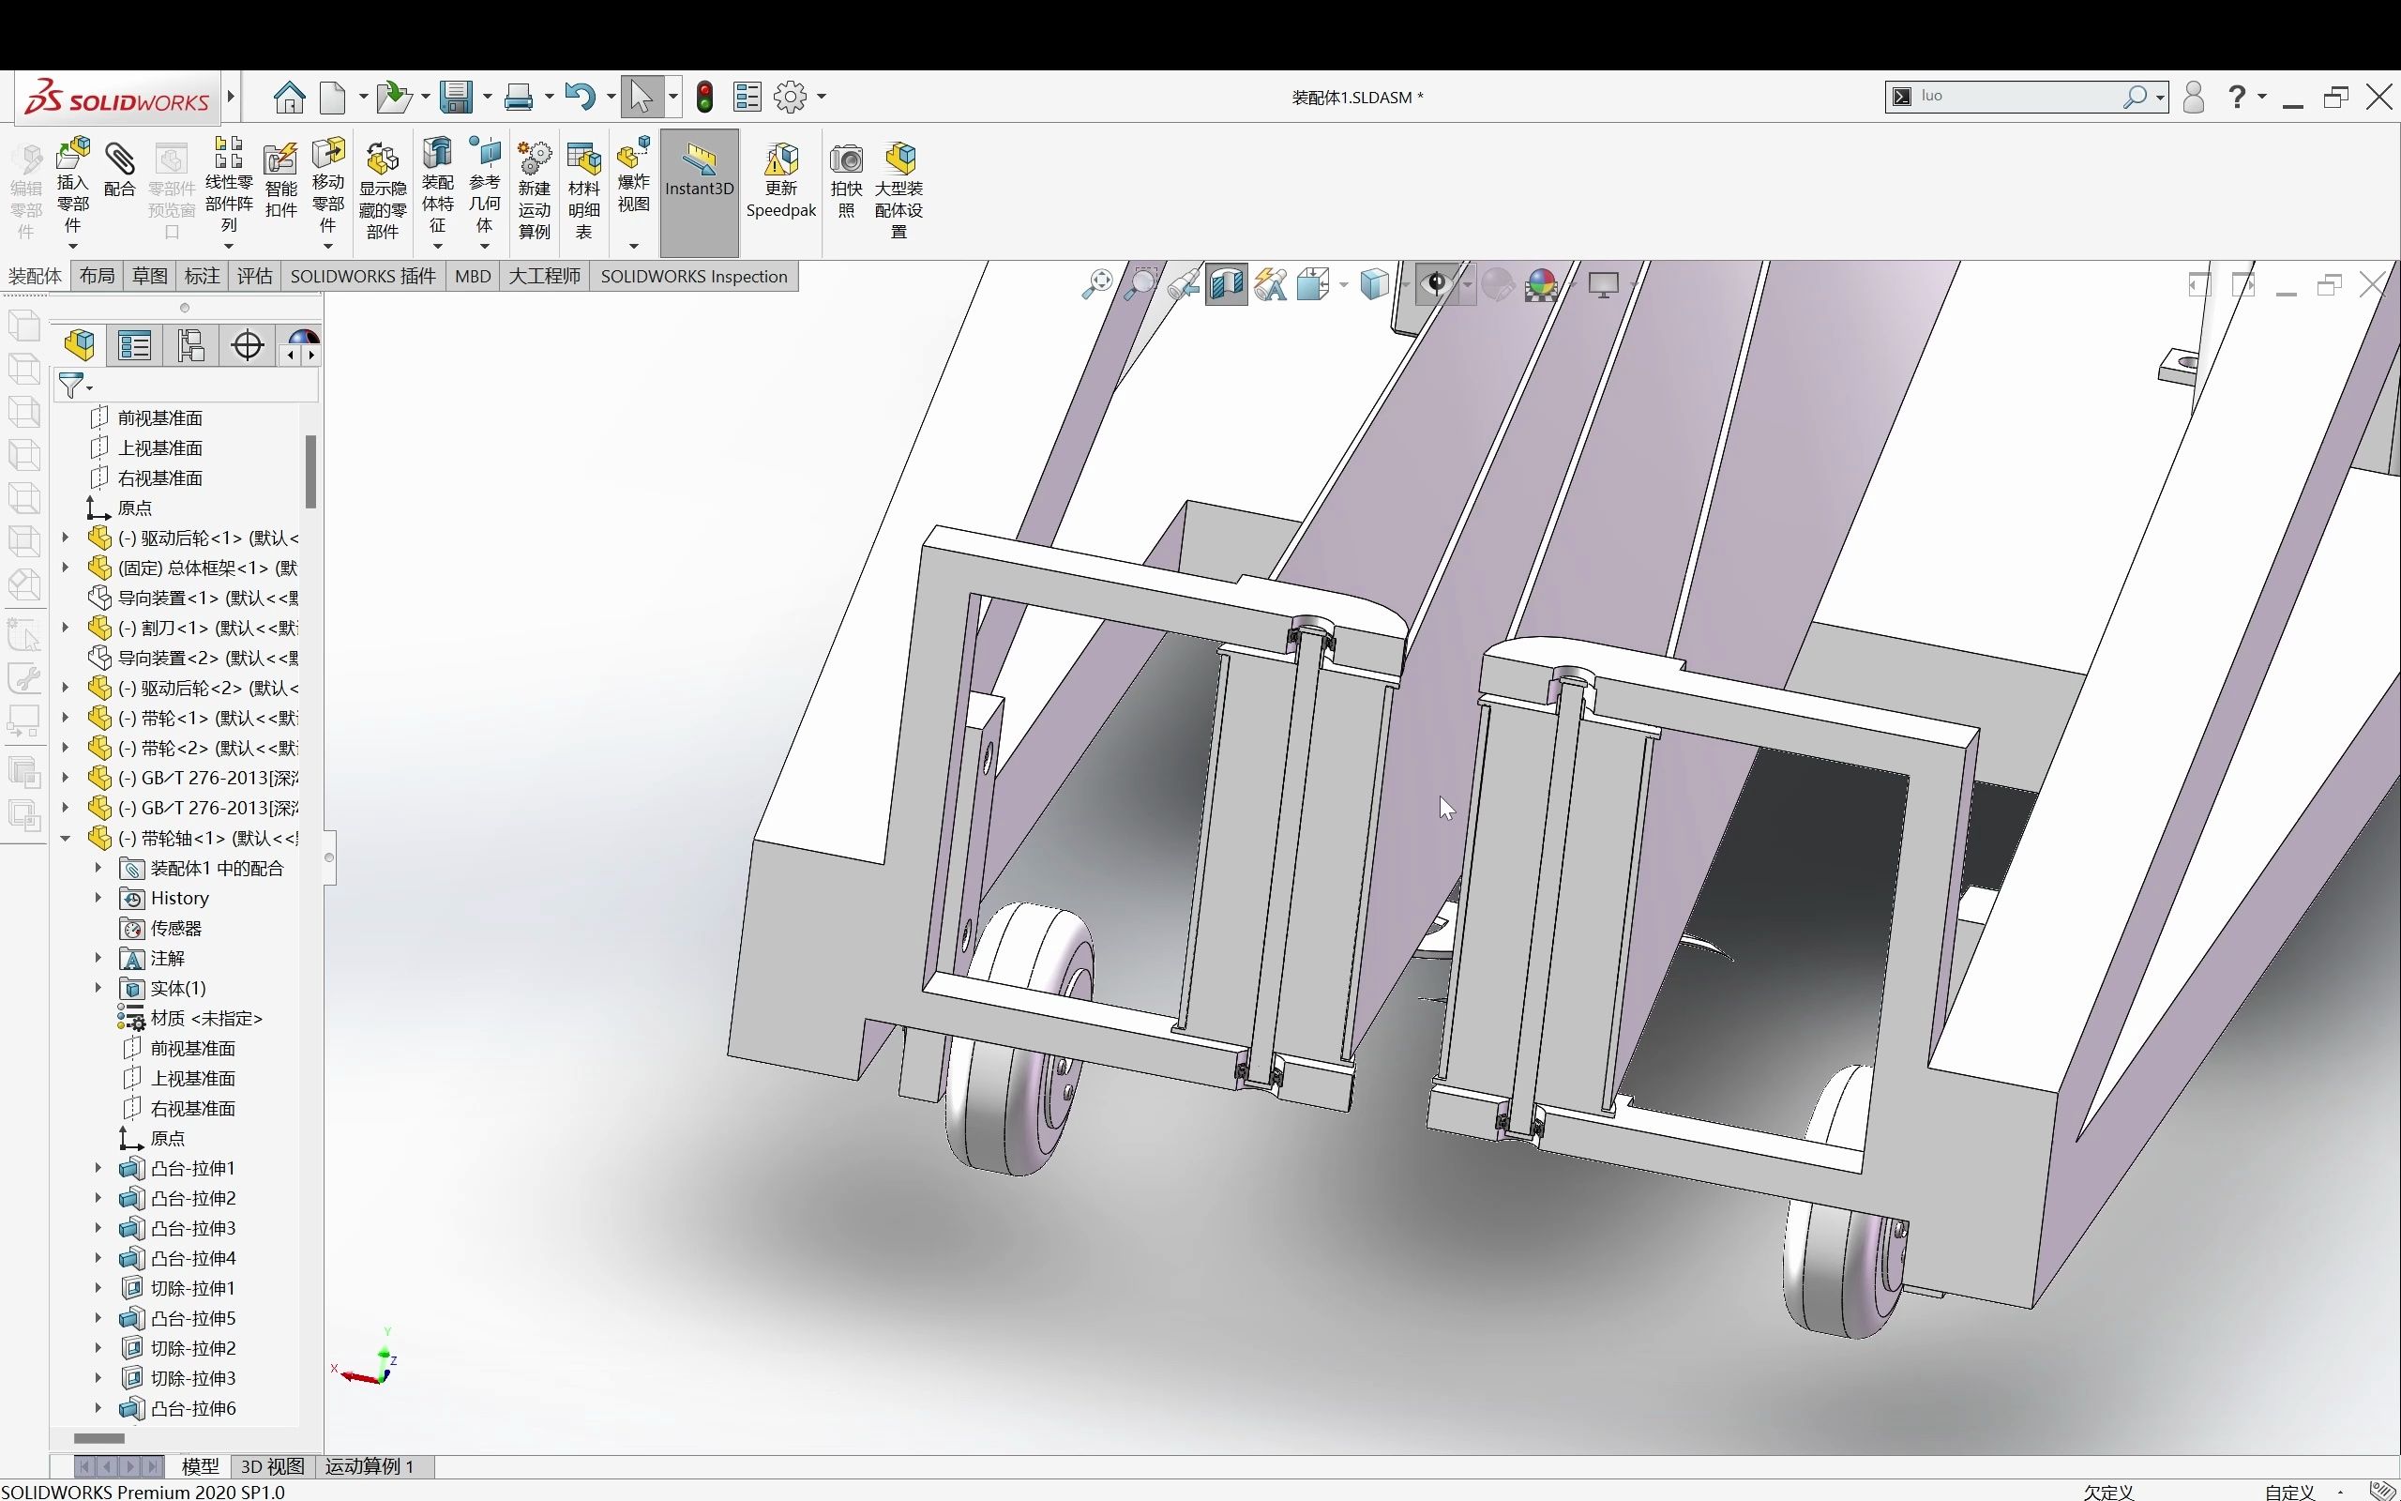Open the PropertyManager tab
Image resolution: width=2401 pixels, height=1501 pixels.
click(x=135, y=345)
